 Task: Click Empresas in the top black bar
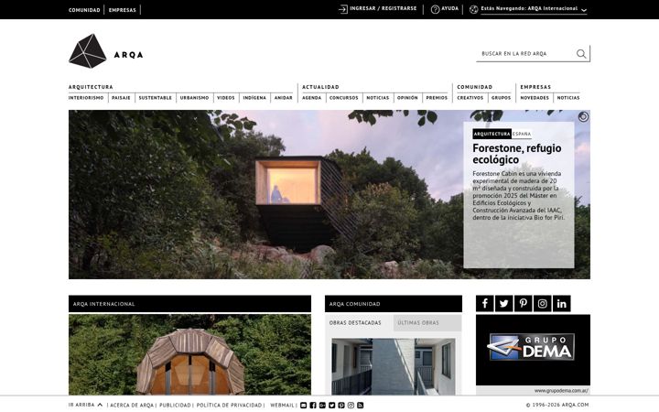click(123, 10)
